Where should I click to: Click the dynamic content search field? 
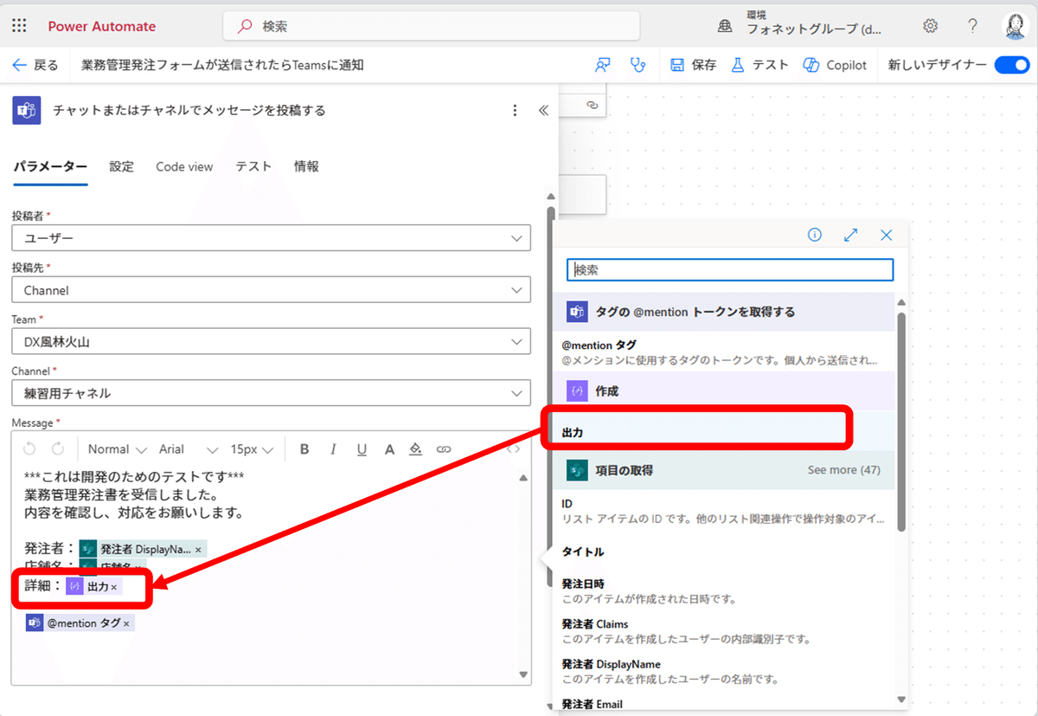click(x=730, y=269)
